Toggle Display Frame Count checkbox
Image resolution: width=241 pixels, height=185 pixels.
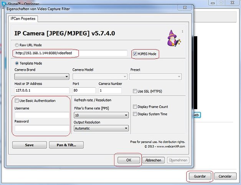click(x=135, y=106)
